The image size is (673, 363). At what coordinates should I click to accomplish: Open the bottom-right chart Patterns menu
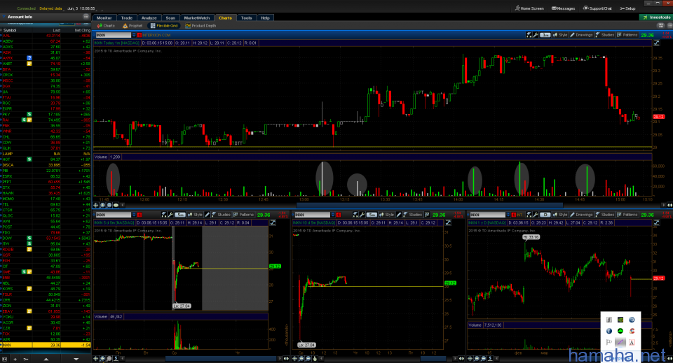(x=627, y=215)
